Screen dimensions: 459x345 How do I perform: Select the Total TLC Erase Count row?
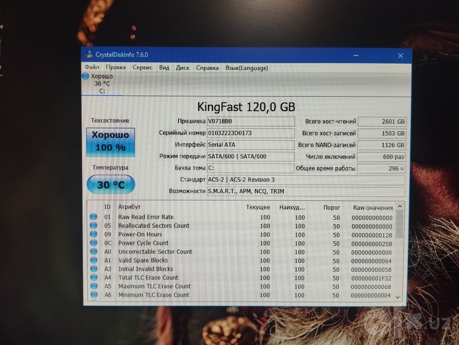[242, 278]
